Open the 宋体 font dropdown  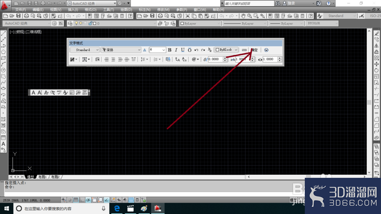click(x=121, y=50)
